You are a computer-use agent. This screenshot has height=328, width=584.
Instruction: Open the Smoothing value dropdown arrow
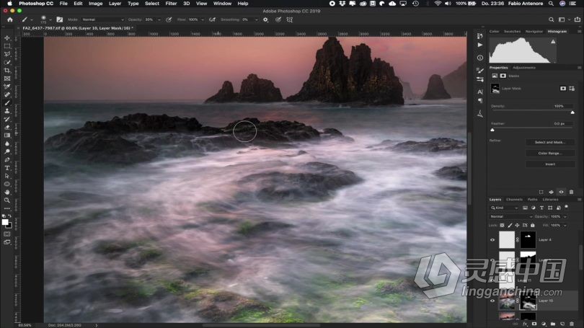pos(256,19)
